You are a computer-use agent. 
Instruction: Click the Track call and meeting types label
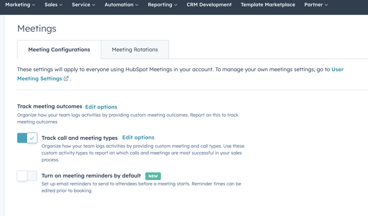80,138
